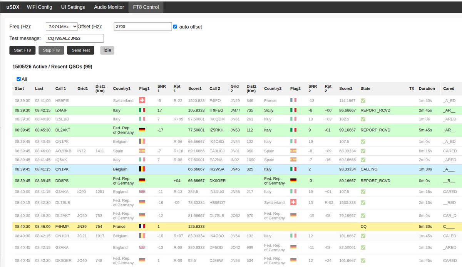Click the Italian flag next to IK2WSA
Image resolution: width=462 pixels, height=267 pixels.
(x=293, y=169)
